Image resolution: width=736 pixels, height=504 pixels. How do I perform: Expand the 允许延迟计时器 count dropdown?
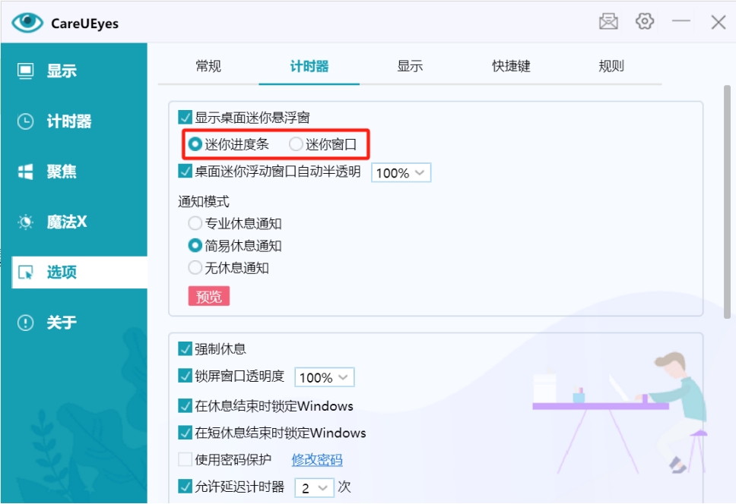coord(314,488)
